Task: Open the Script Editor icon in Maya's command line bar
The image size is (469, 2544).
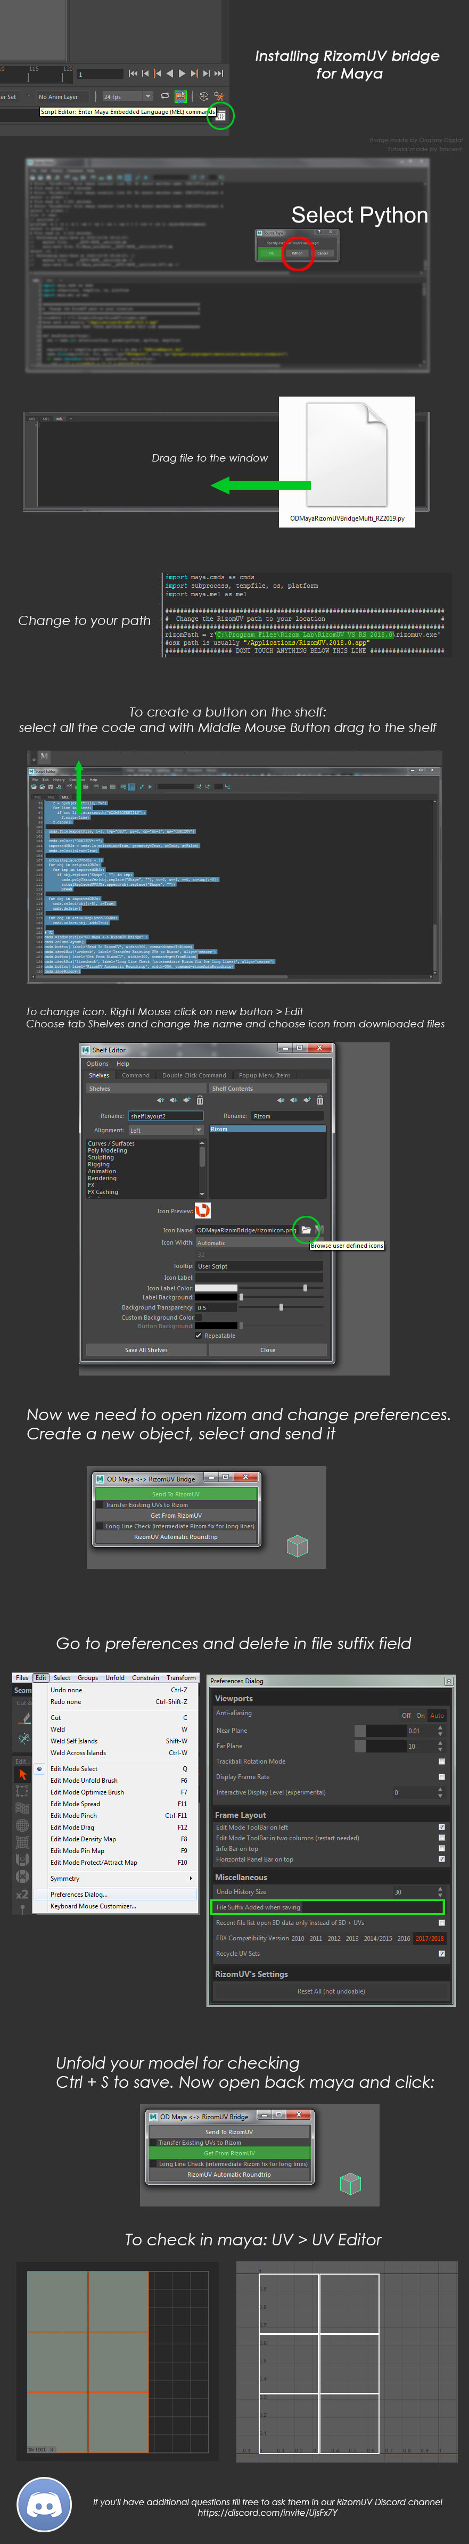Action: click(221, 116)
